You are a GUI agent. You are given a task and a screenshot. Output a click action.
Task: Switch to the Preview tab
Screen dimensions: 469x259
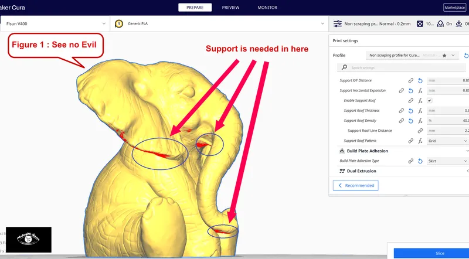coord(230,8)
